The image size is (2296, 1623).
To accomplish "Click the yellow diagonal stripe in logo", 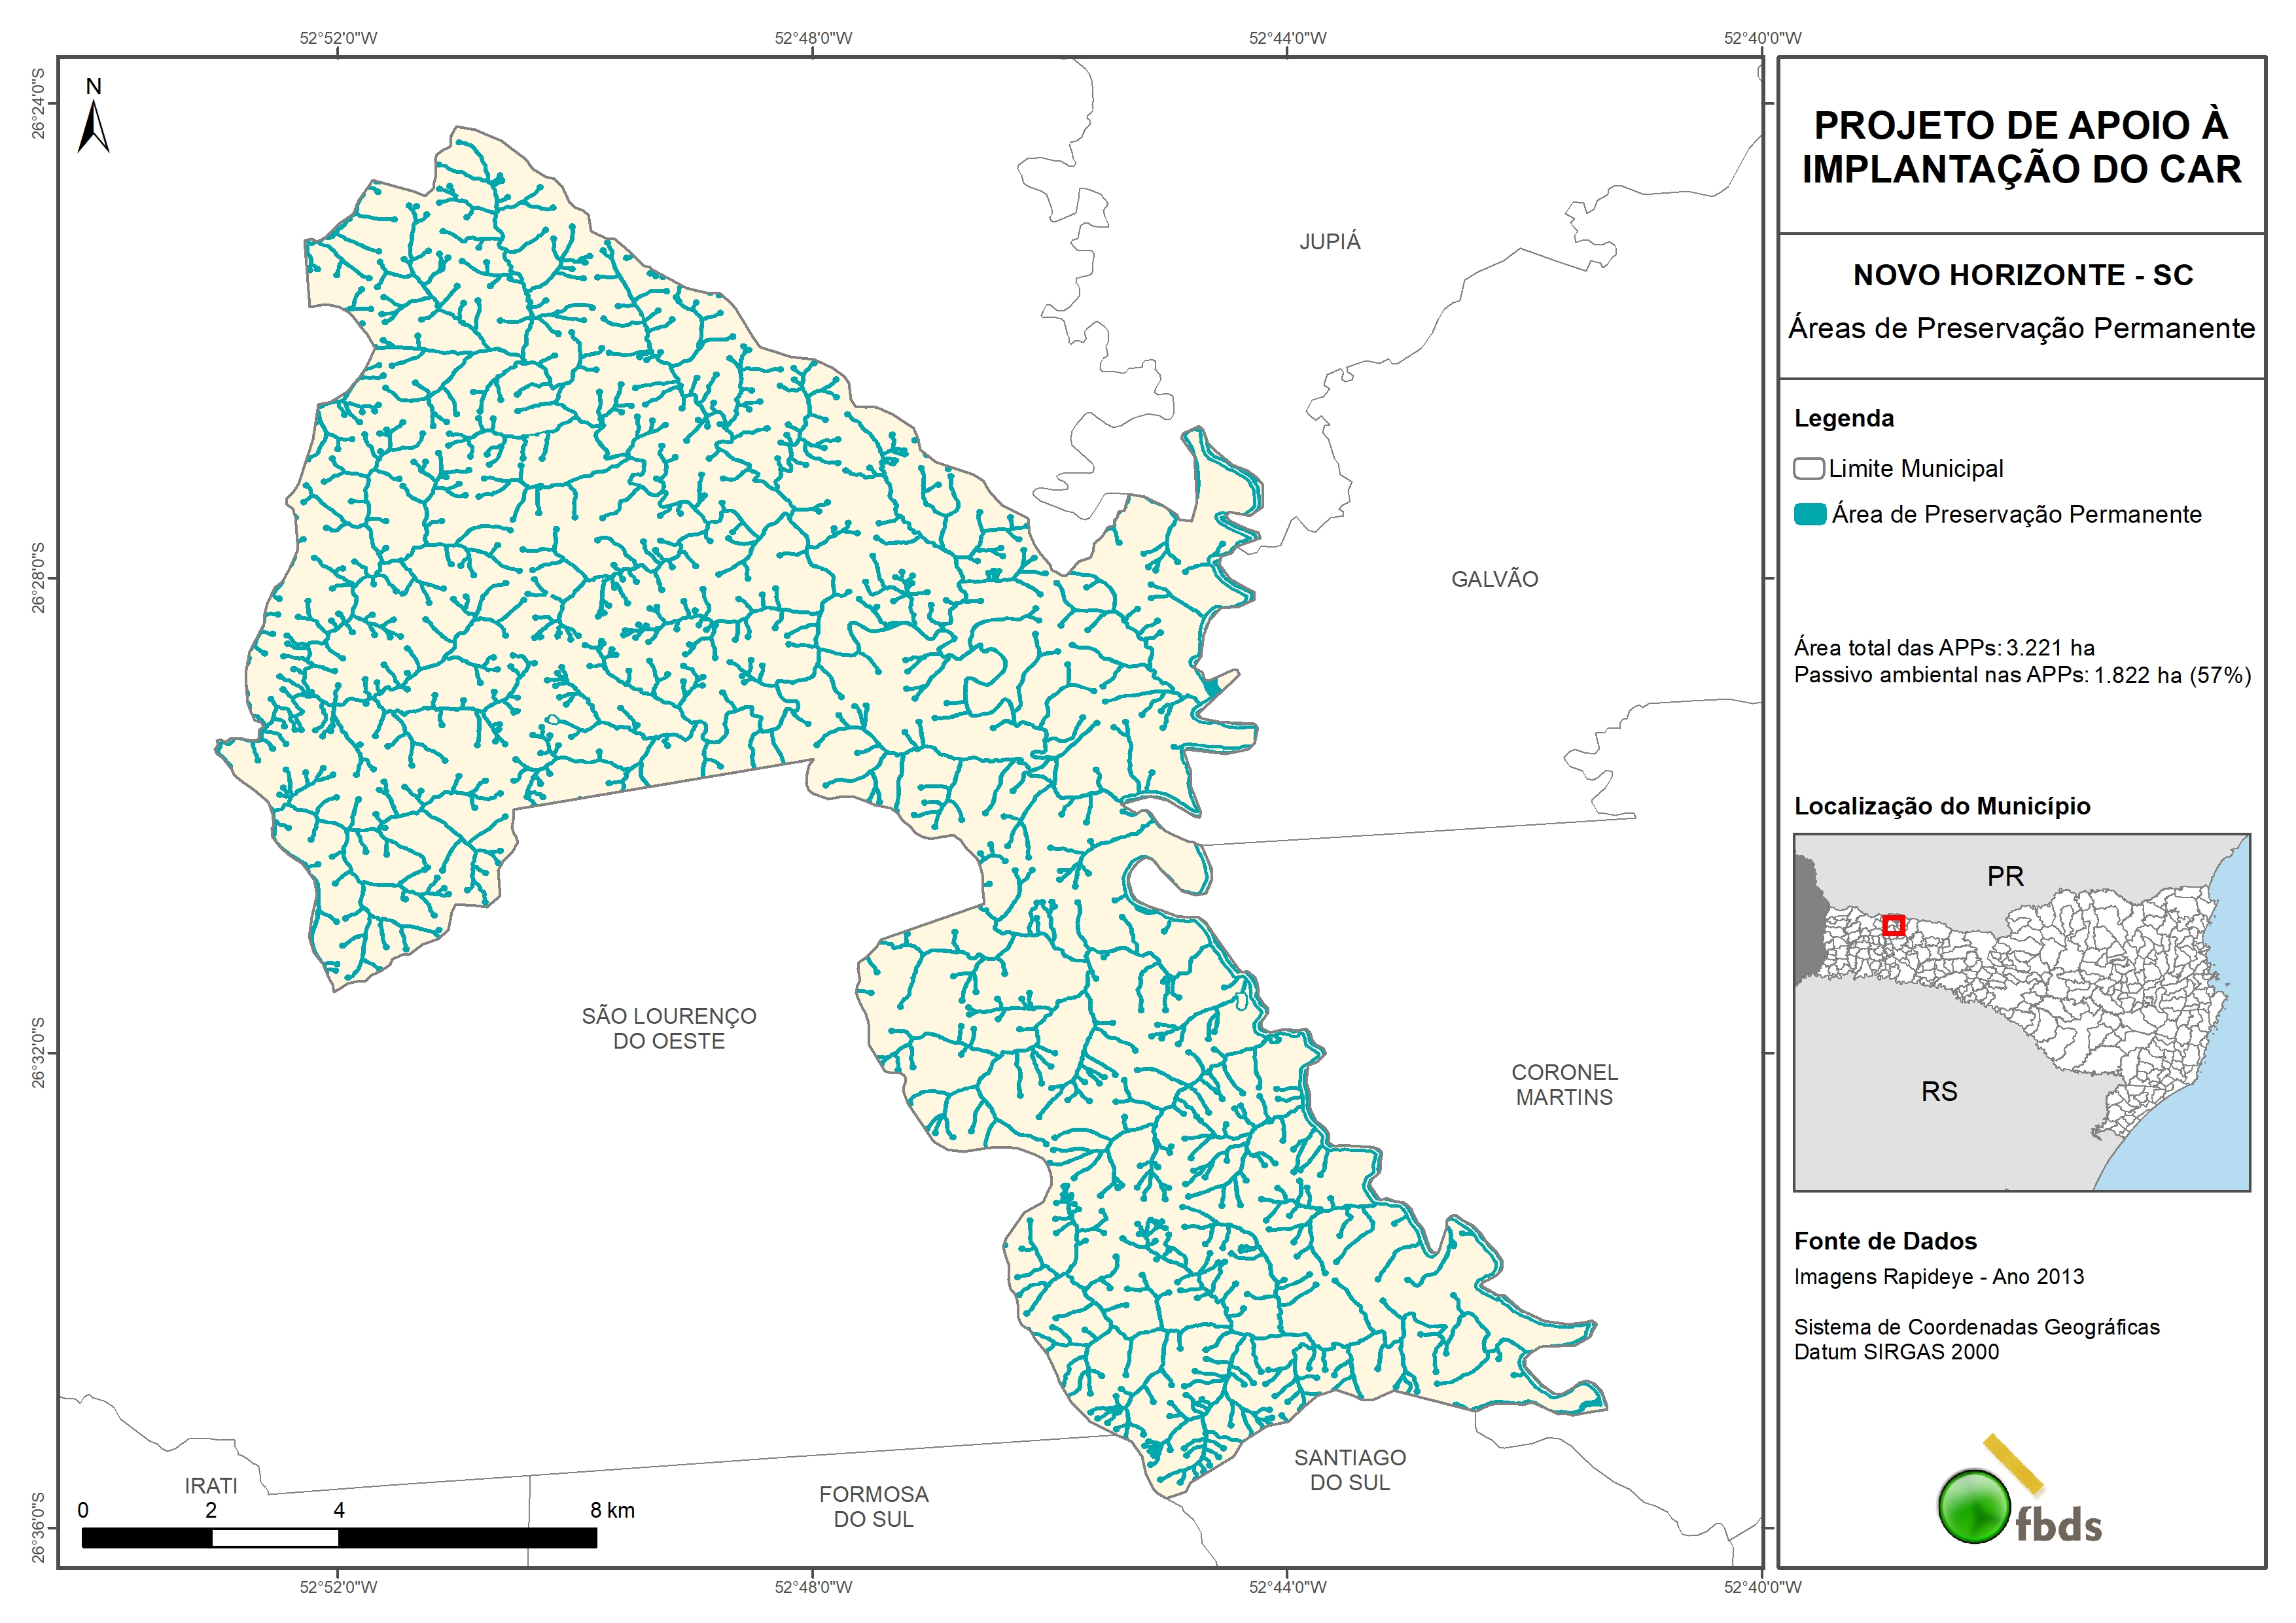I will (2013, 1464).
